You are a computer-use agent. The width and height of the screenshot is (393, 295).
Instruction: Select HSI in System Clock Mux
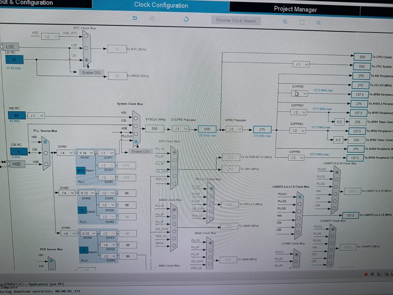(136, 118)
